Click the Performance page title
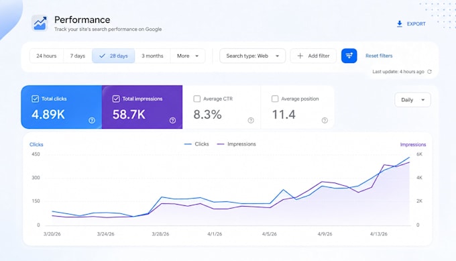The width and height of the screenshot is (456, 261). (82, 19)
